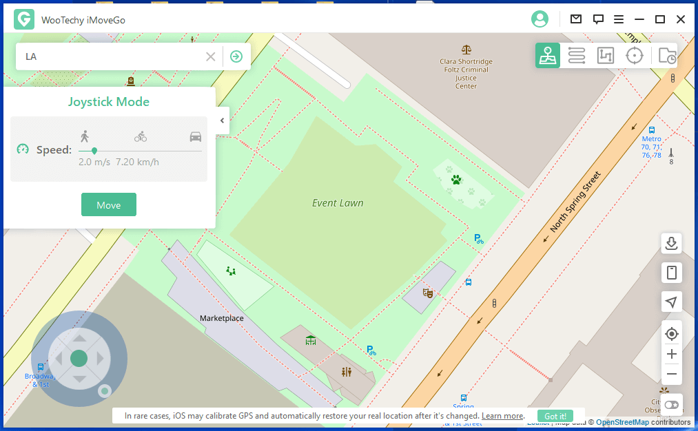Select the Joystick Mode toolbar icon
Image resolution: width=698 pixels, height=431 pixels.
(548, 56)
